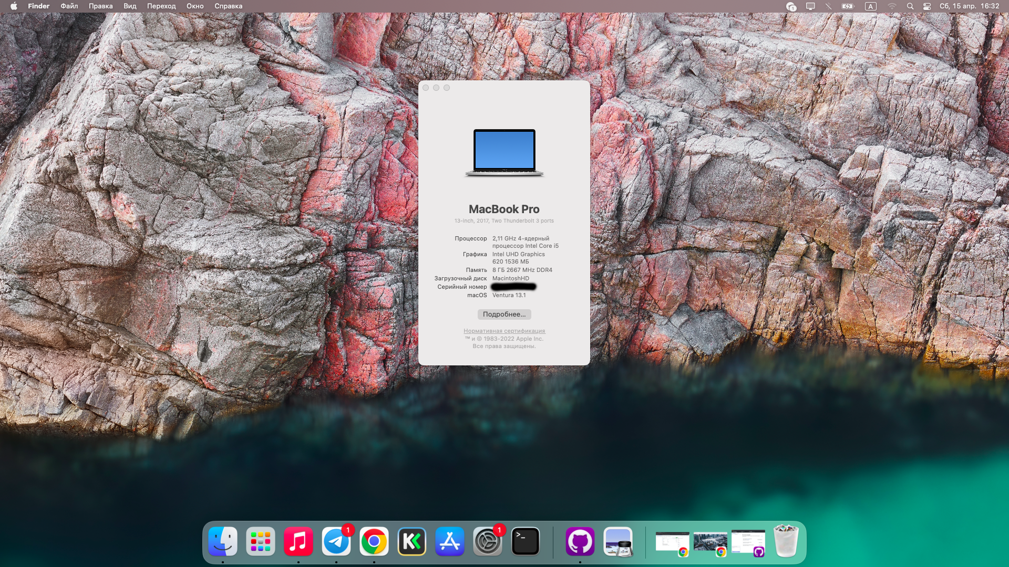Open Google Chrome in the Dock
This screenshot has height=567, width=1009.
tap(374, 541)
